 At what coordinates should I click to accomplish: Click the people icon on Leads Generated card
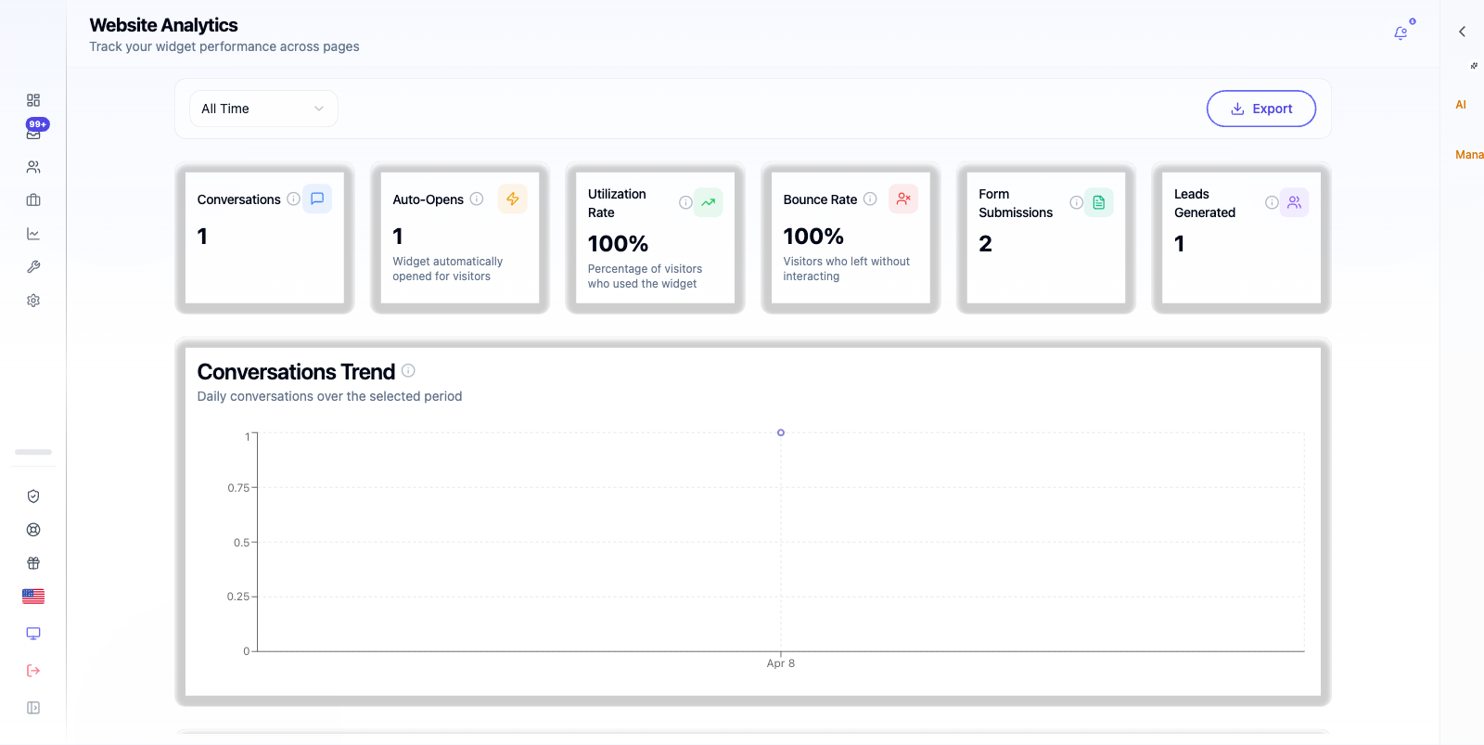click(1295, 202)
